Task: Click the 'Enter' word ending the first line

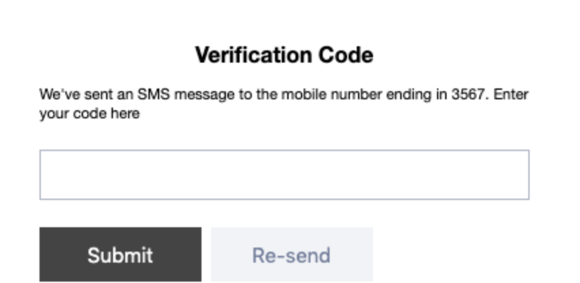Action: [511, 95]
